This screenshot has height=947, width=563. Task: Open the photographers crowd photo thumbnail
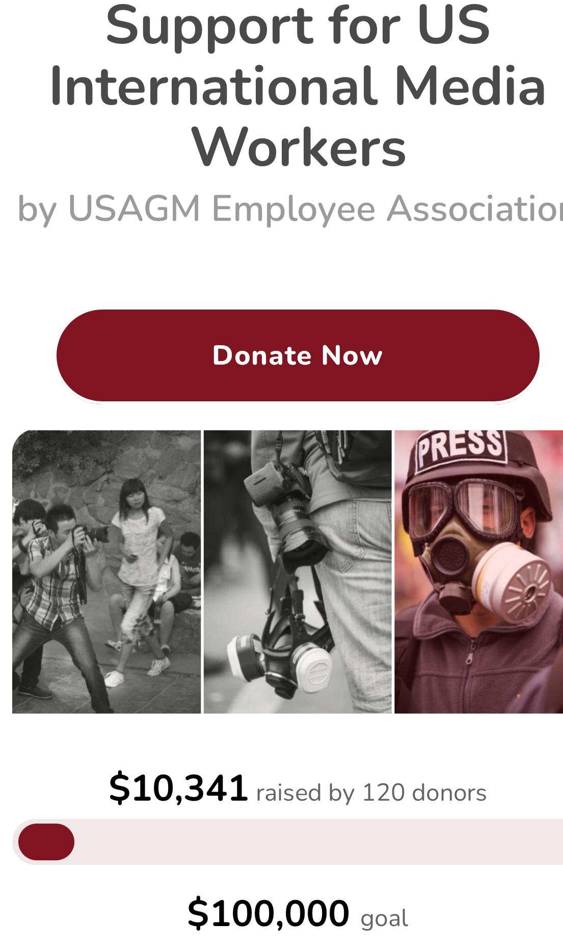(106, 572)
